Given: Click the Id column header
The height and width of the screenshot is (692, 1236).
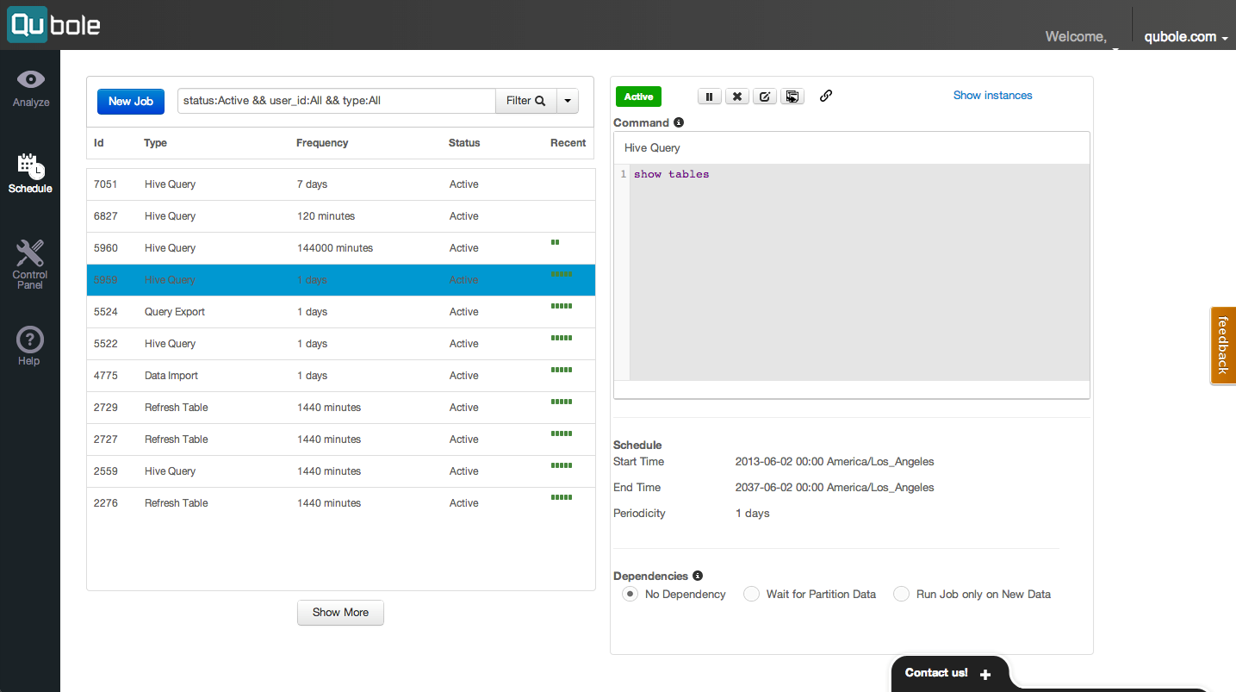Looking at the screenshot, I should [x=99, y=143].
